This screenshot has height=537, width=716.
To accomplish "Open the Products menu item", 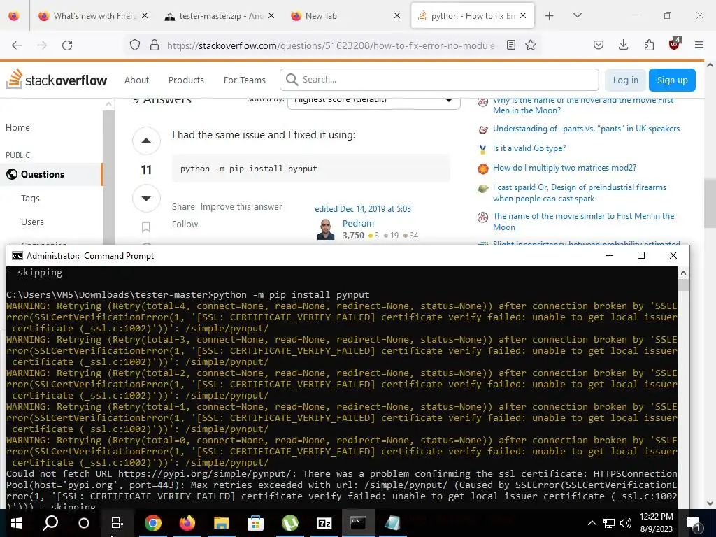I will 186,80.
